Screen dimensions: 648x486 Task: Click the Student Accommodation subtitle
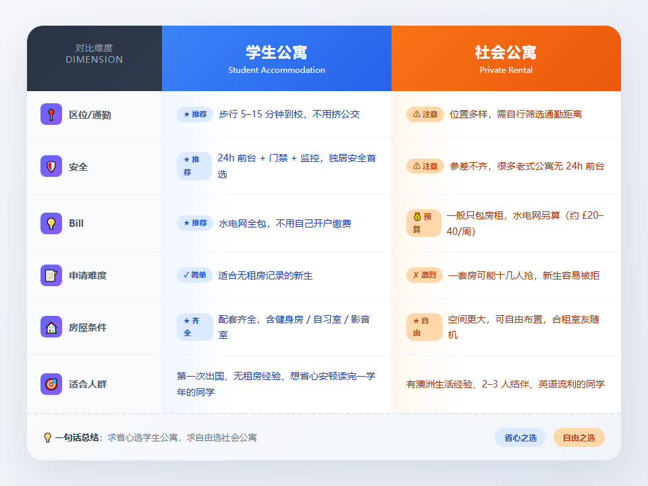coord(277,70)
